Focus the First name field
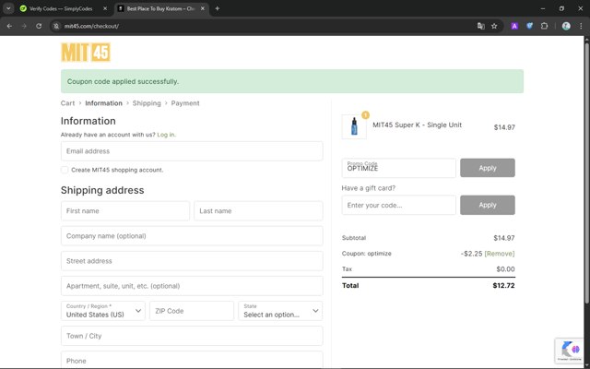The width and height of the screenshot is (590, 369). (x=125, y=211)
